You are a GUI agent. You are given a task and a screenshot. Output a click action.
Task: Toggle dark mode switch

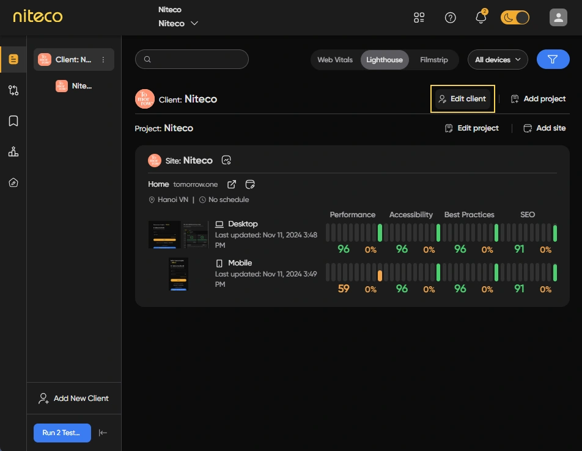(x=515, y=18)
